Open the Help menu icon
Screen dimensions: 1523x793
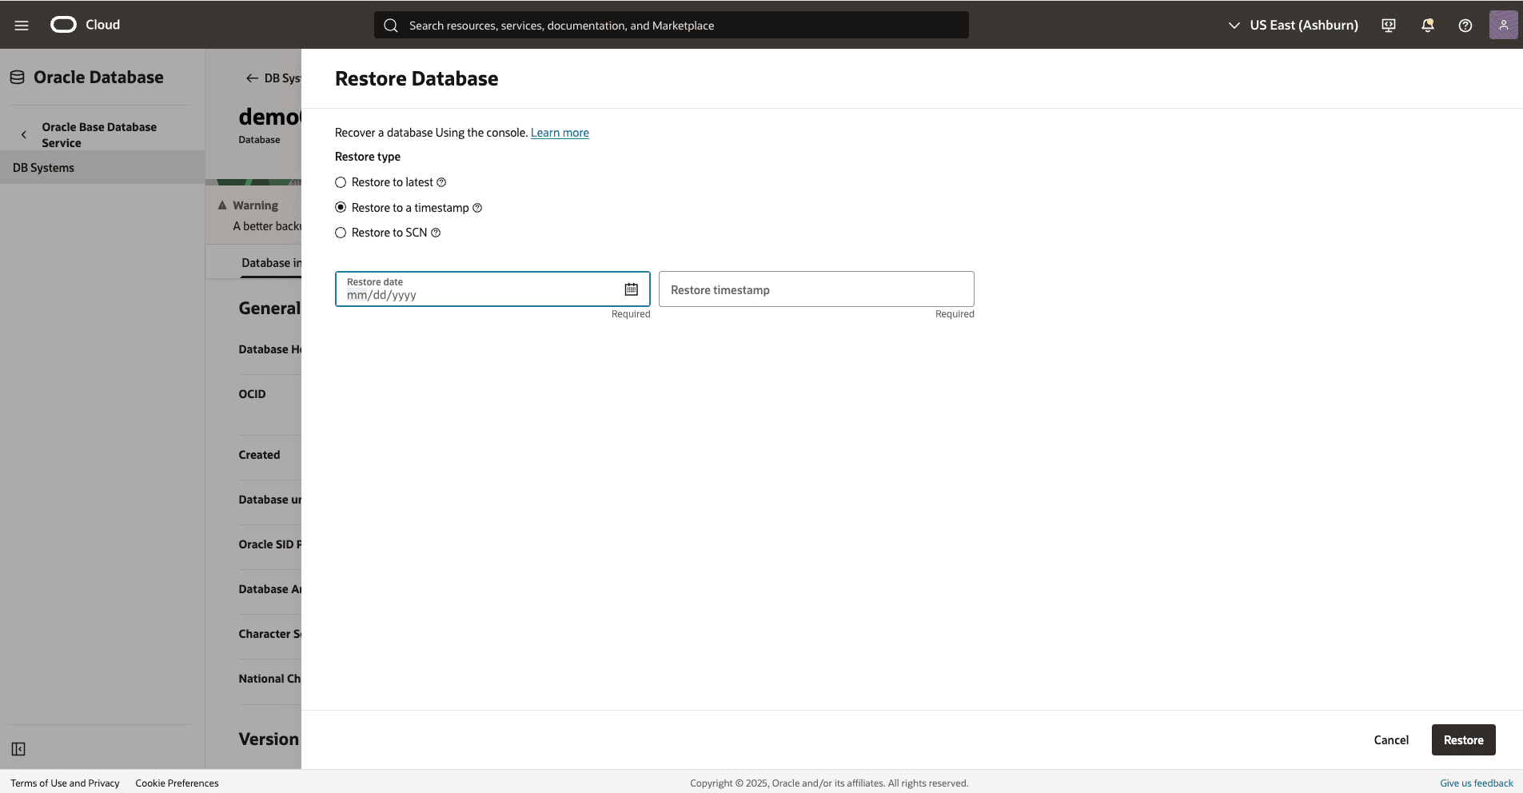click(1465, 25)
